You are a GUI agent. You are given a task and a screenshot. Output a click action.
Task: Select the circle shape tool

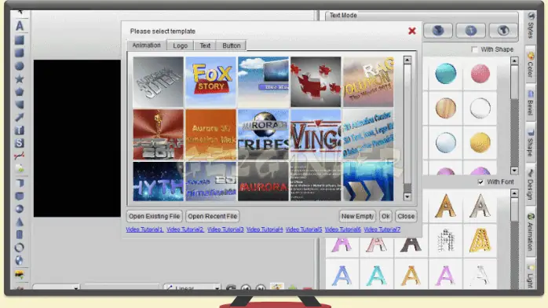[x=20, y=66]
